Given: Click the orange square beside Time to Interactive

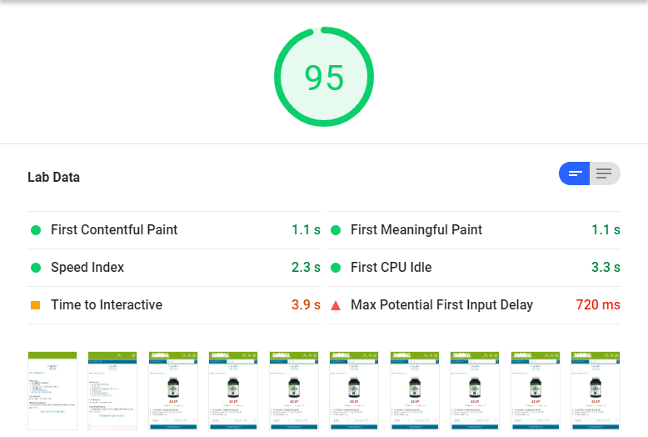Looking at the screenshot, I should [36, 305].
